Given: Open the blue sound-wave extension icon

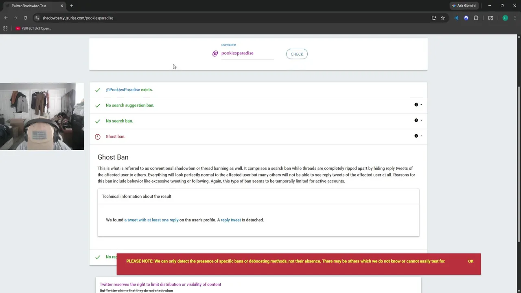Looking at the screenshot, I should click(456, 18).
